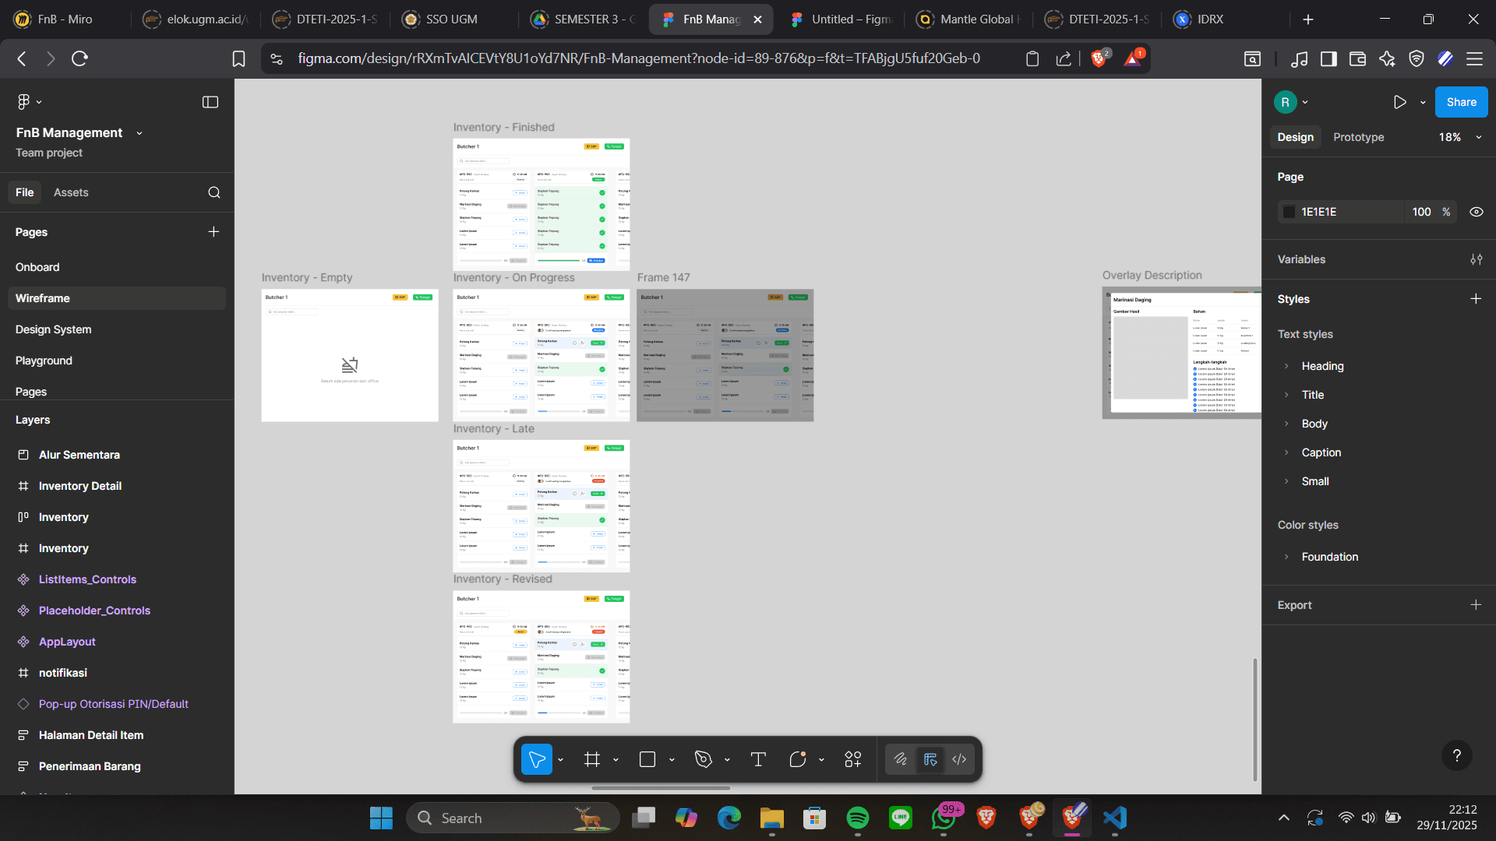Click the page color opacity 100 field

(1422, 212)
